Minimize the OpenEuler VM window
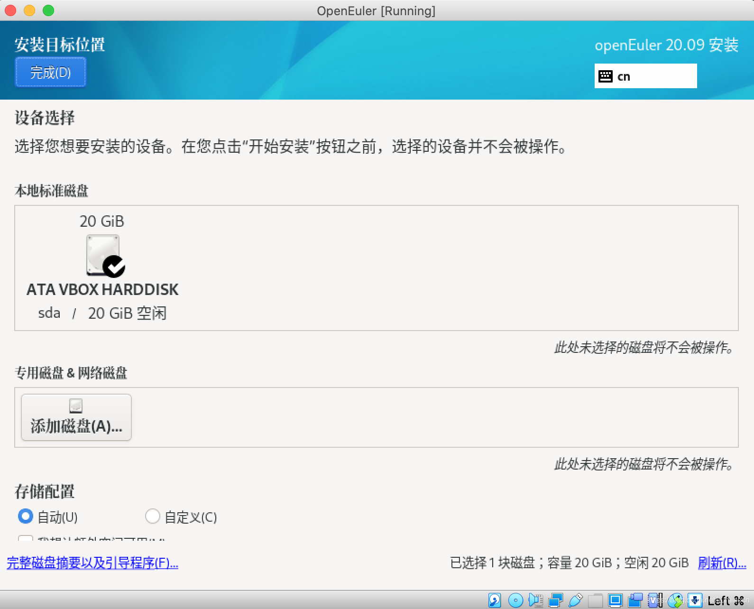 coord(29,10)
